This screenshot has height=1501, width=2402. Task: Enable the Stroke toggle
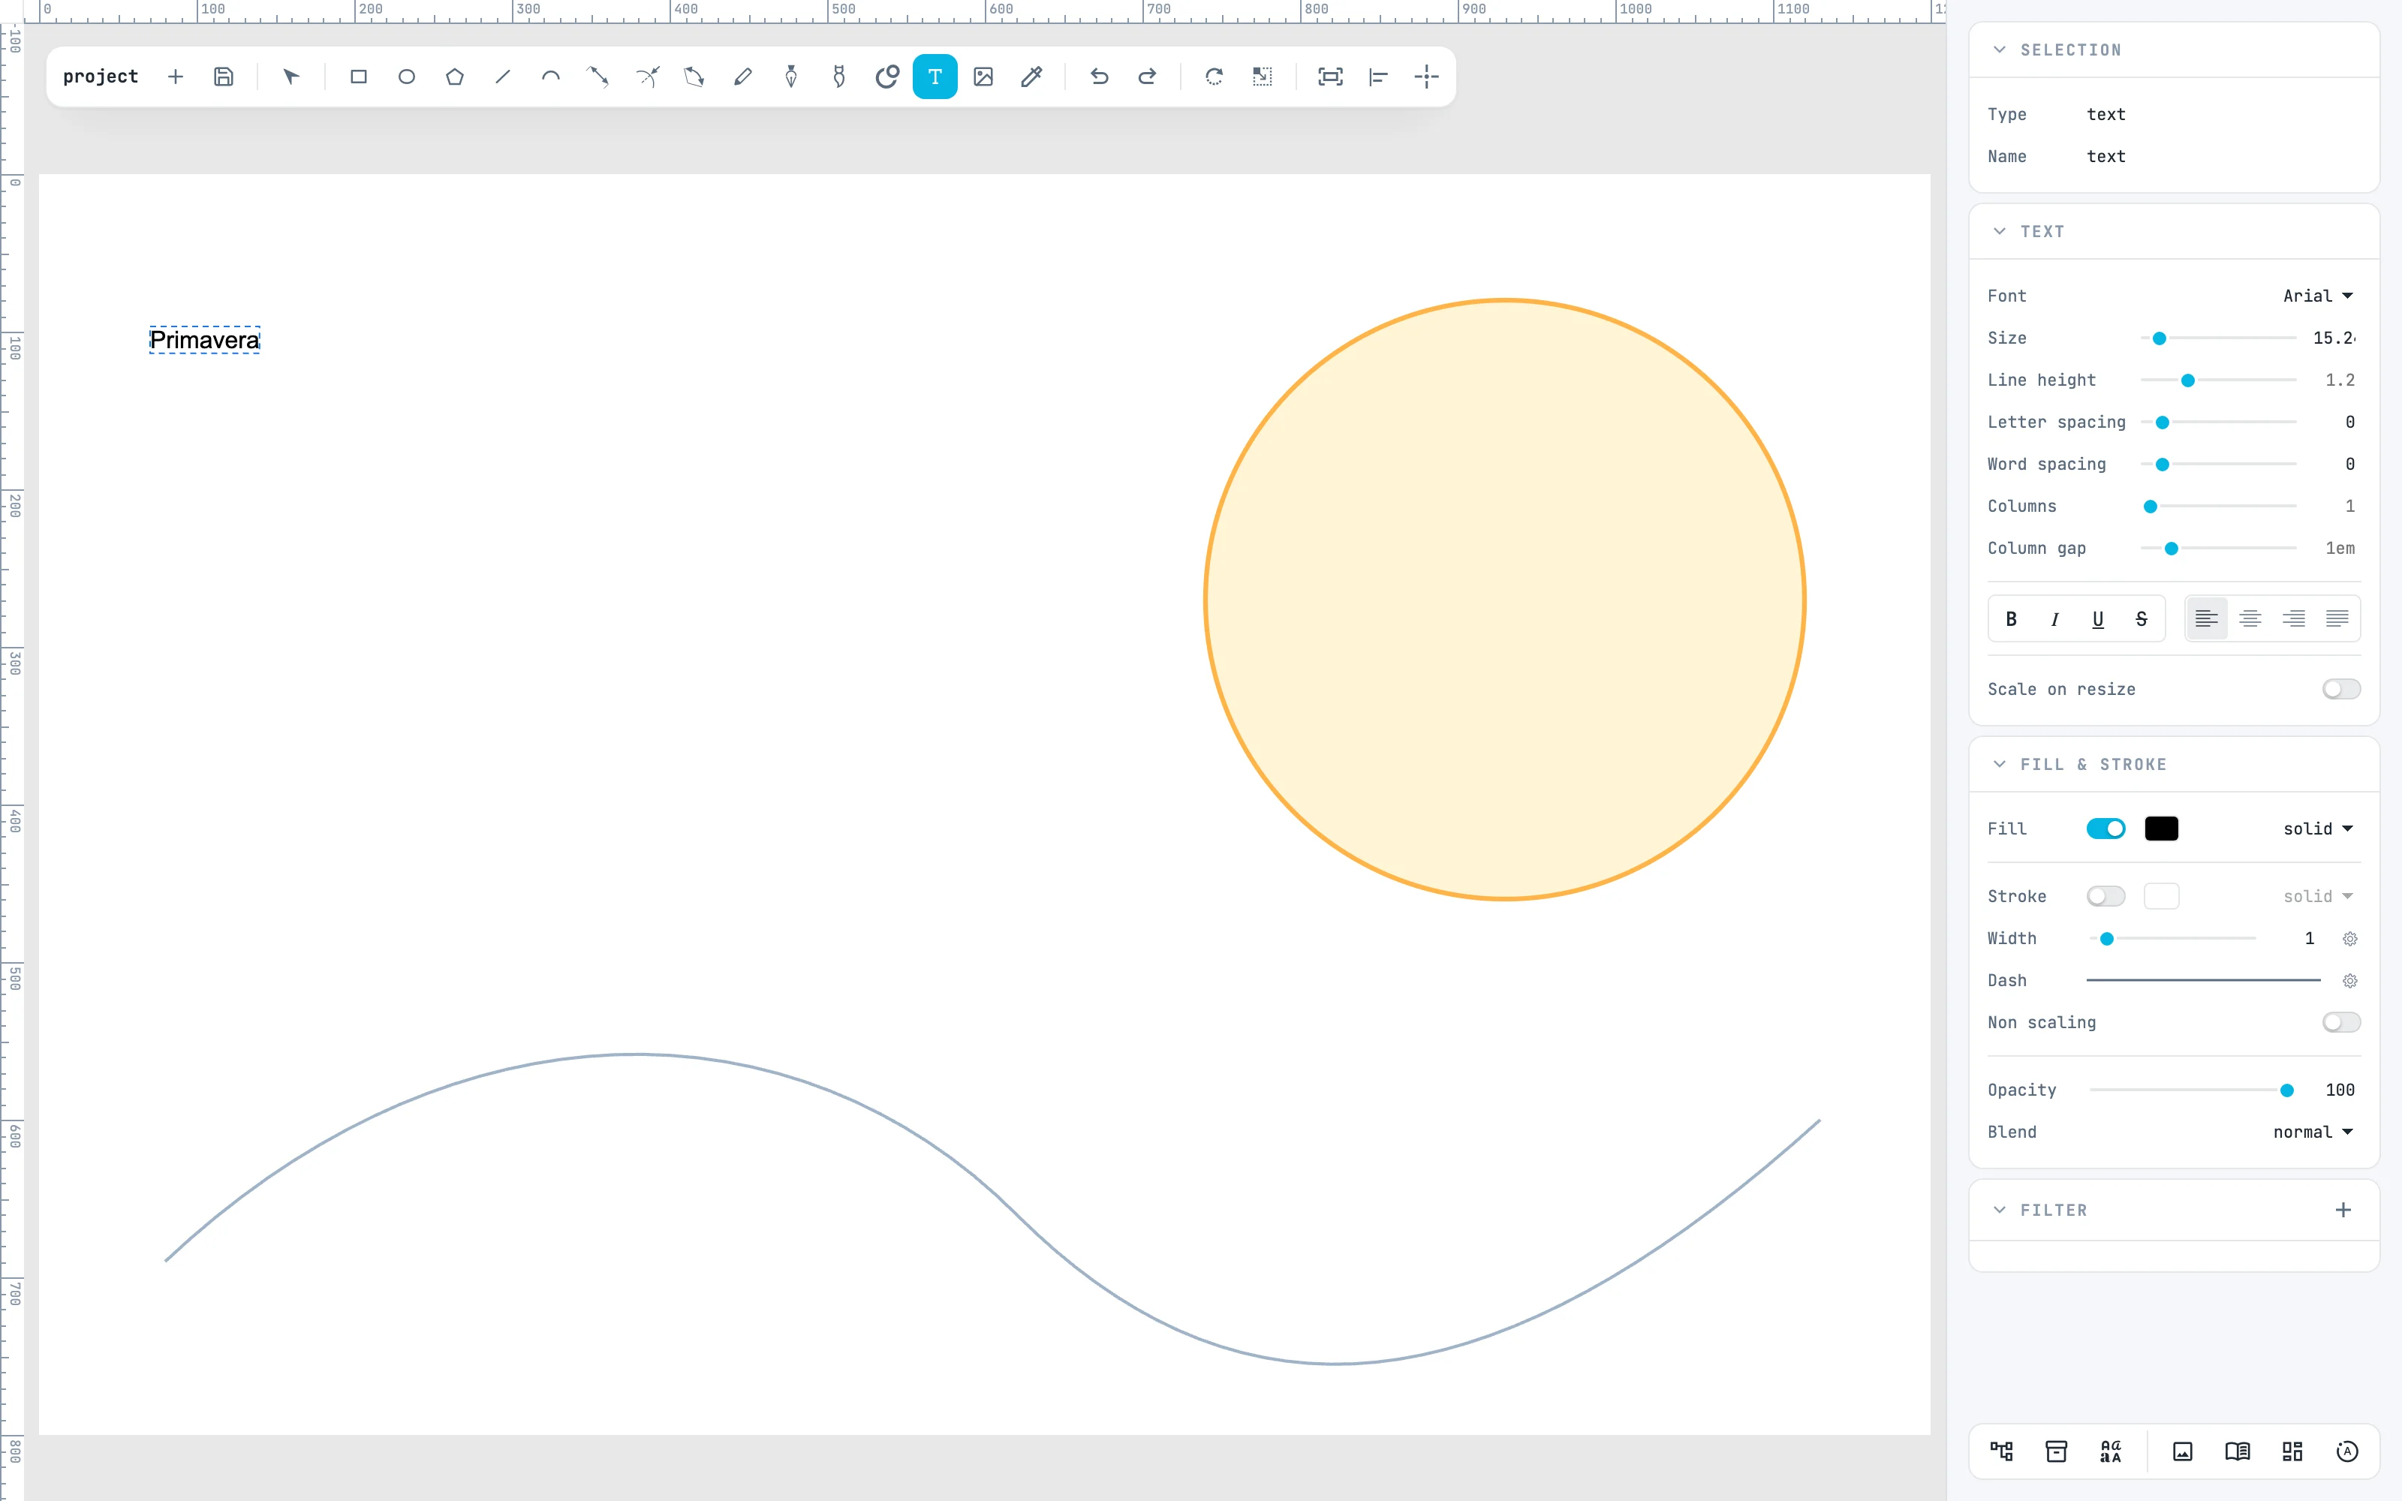coord(2106,896)
